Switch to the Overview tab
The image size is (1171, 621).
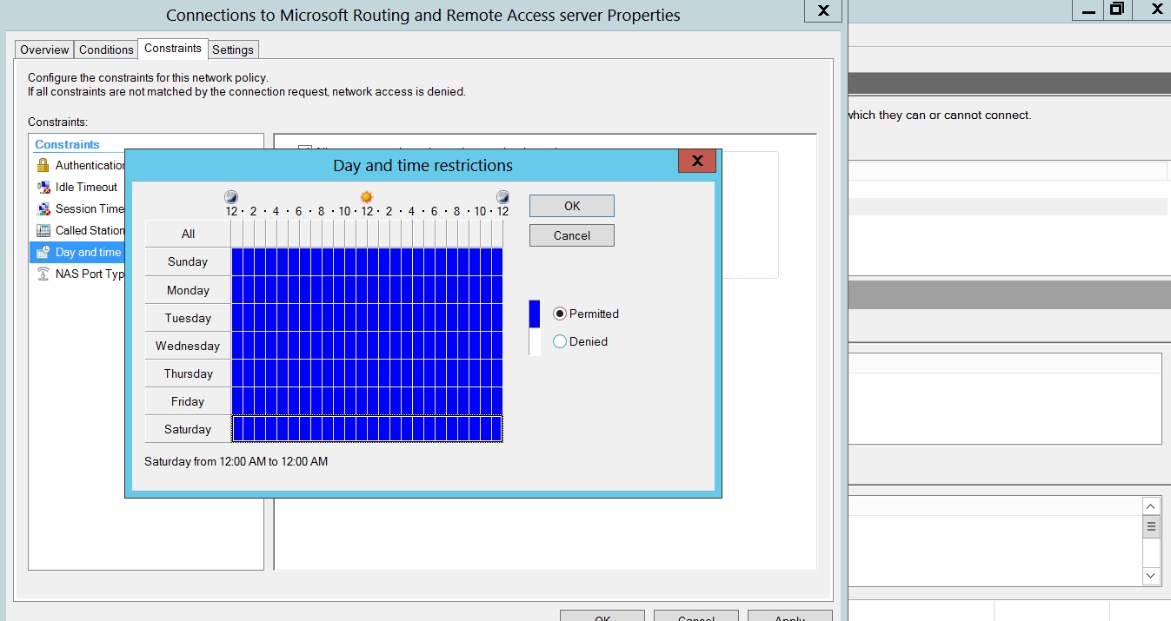(44, 50)
